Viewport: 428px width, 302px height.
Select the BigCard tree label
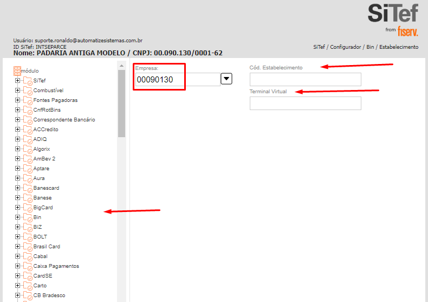[43, 208]
